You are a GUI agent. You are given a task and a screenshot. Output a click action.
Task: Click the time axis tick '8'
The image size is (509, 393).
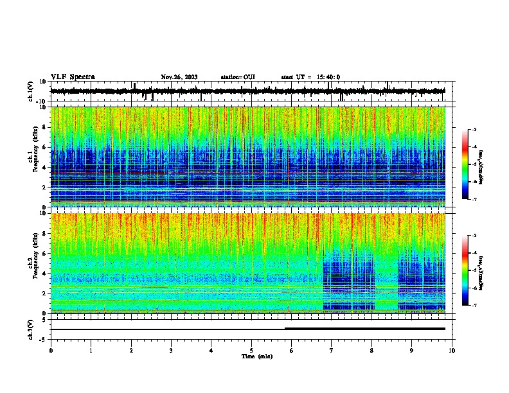point(371,351)
